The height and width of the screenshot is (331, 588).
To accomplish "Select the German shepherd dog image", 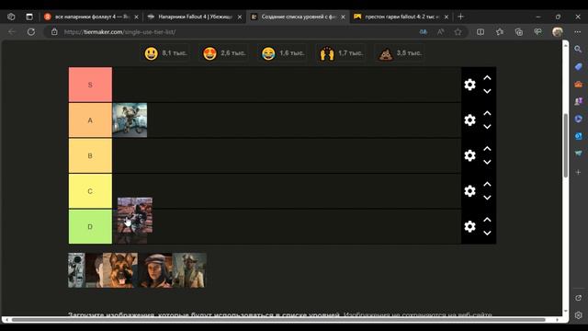I will tap(120, 270).
